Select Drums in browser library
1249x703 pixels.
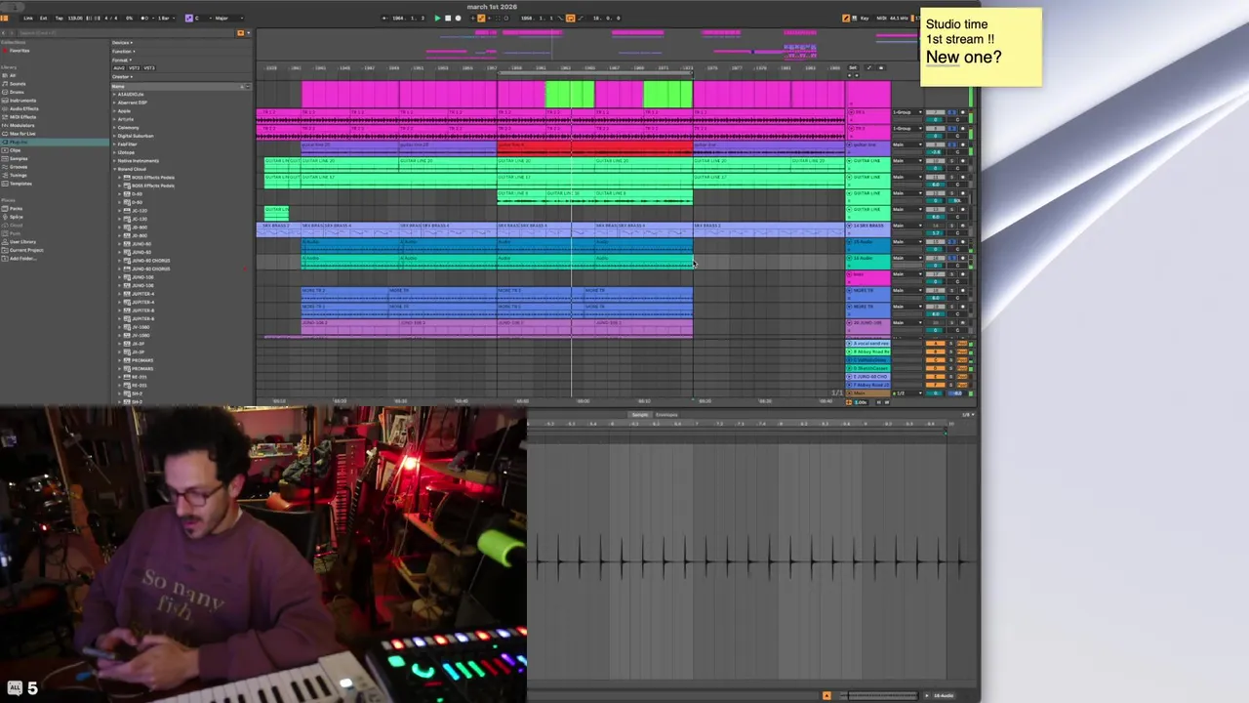pos(17,92)
